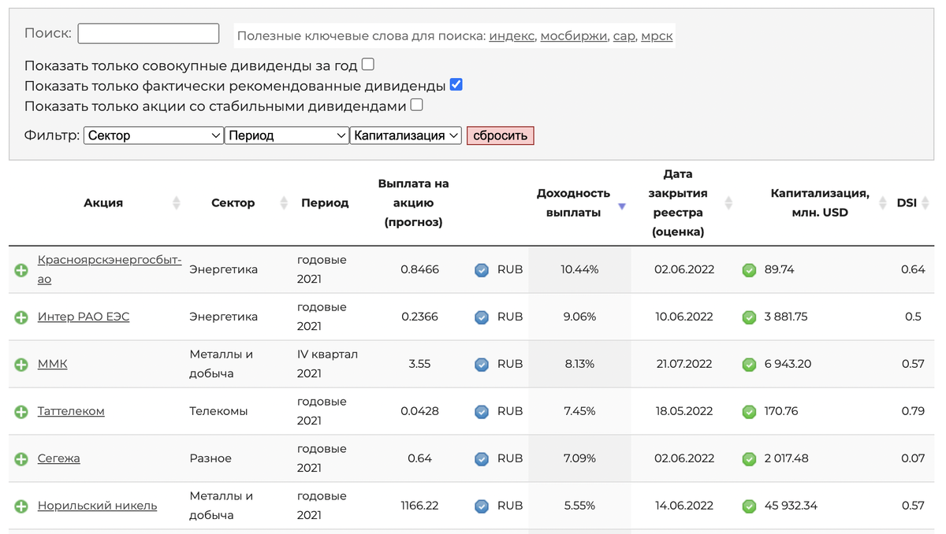Sort by DSI column arrows
946x534 pixels.
[x=926, y=203]
